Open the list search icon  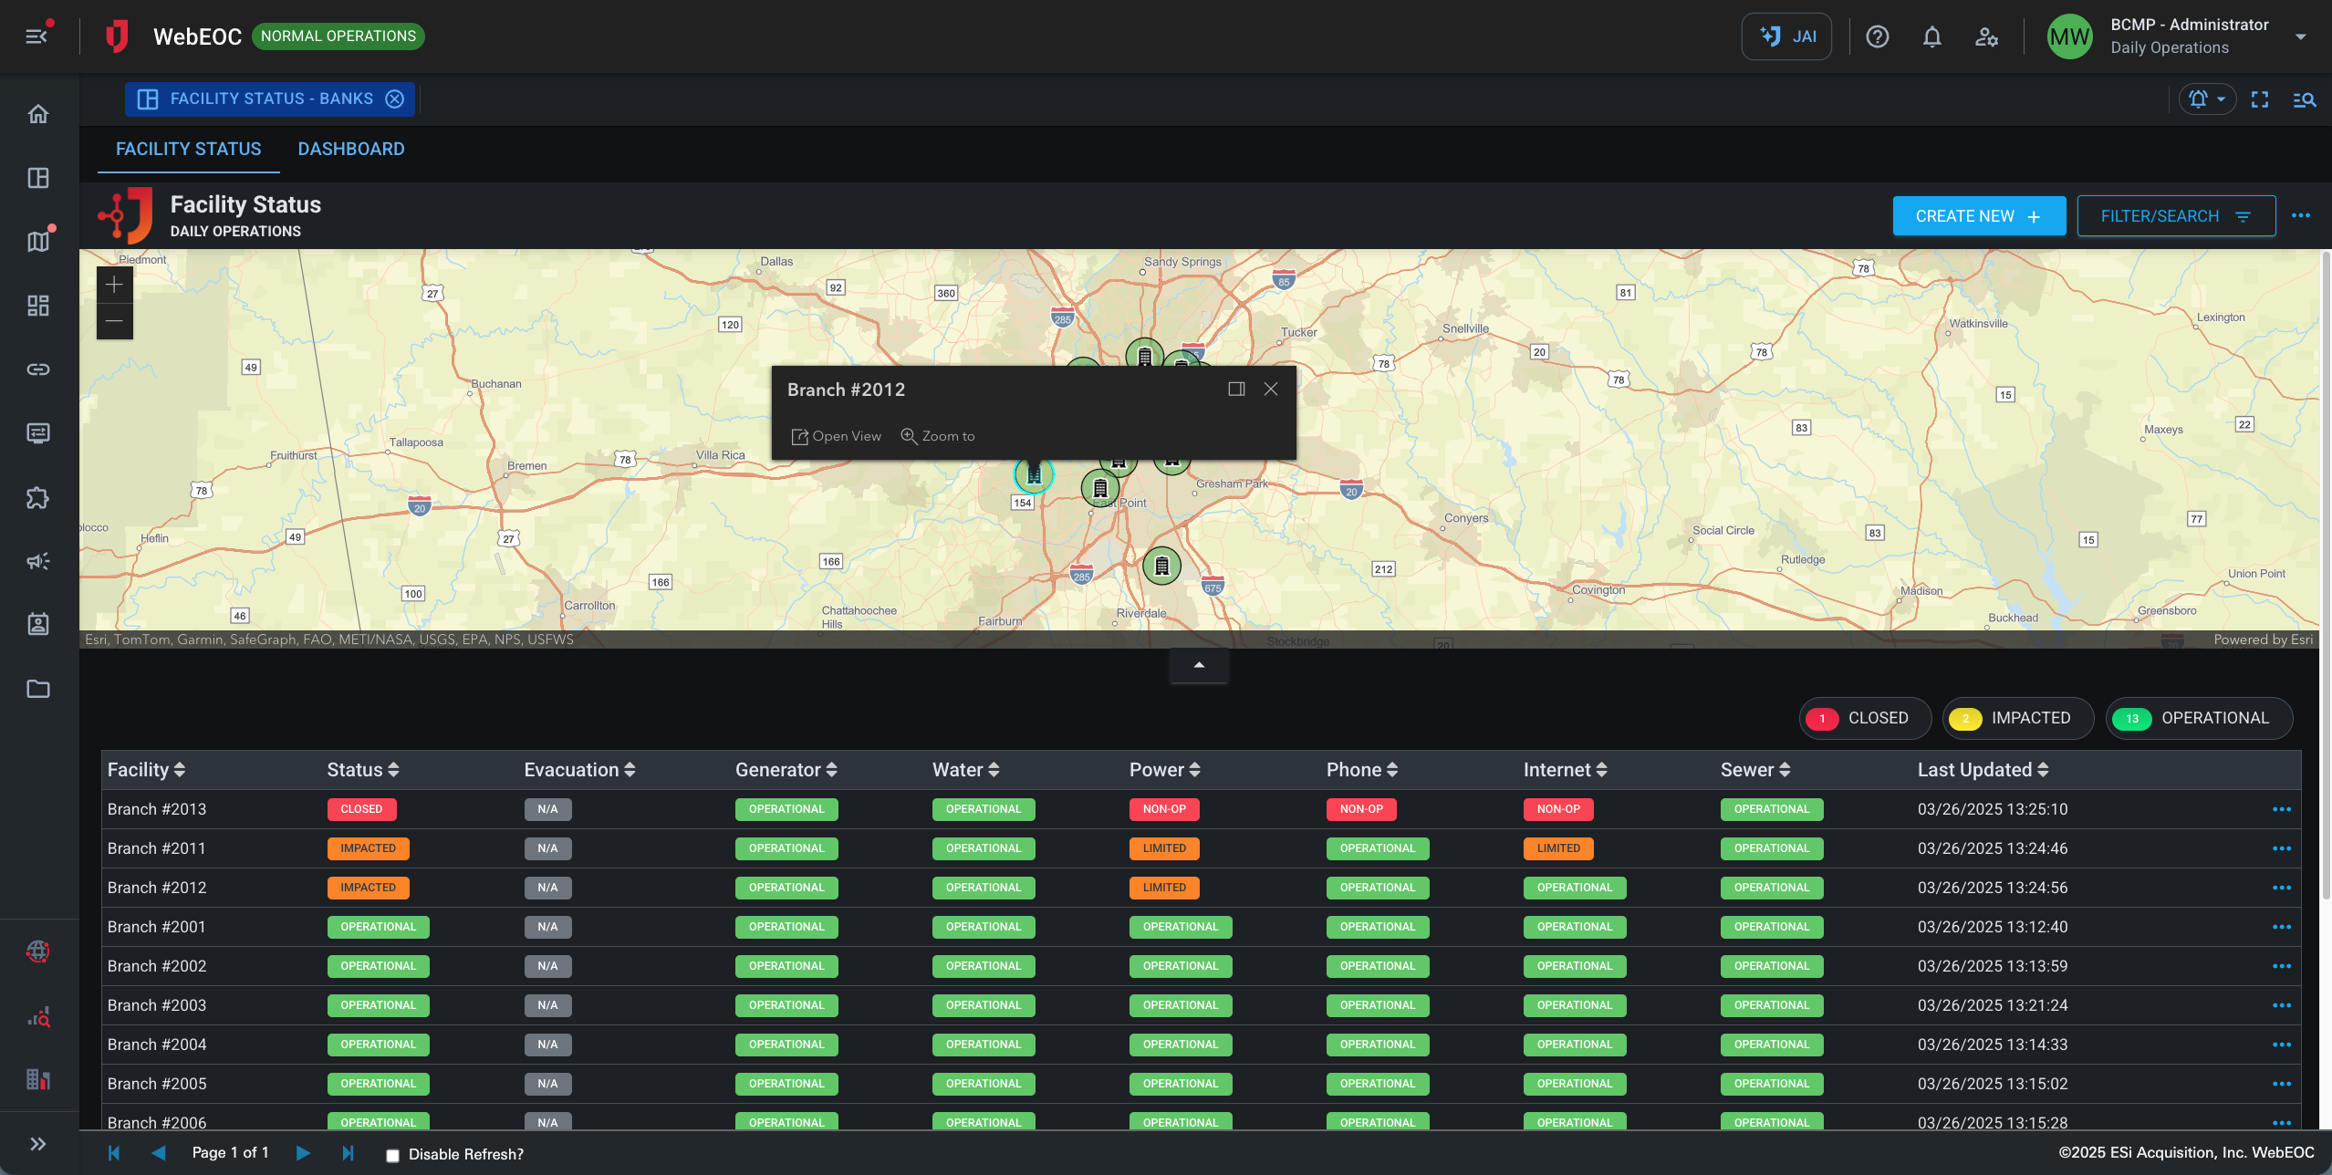2304,99
